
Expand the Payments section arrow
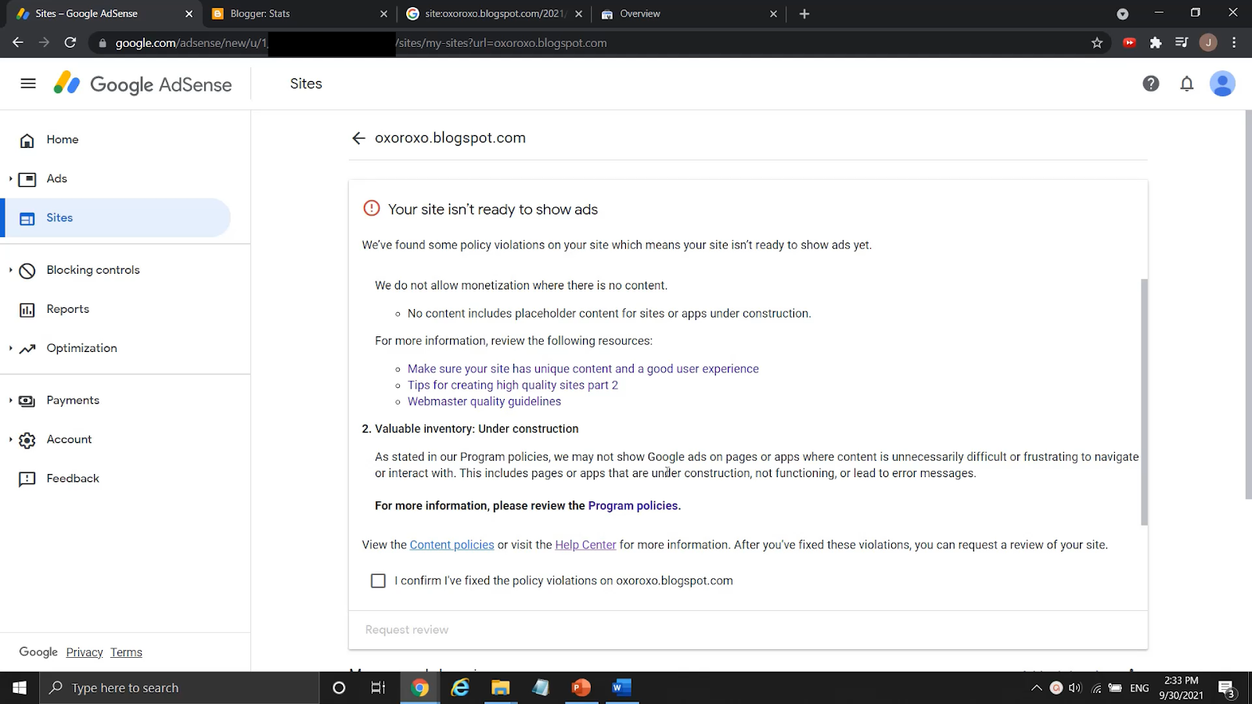pos(10,400)
